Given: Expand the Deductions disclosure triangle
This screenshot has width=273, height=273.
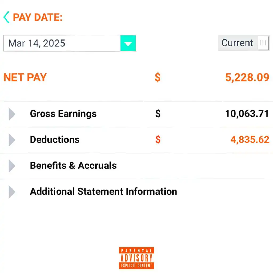Looking at the screenshot, I should (x=12, y=140).
